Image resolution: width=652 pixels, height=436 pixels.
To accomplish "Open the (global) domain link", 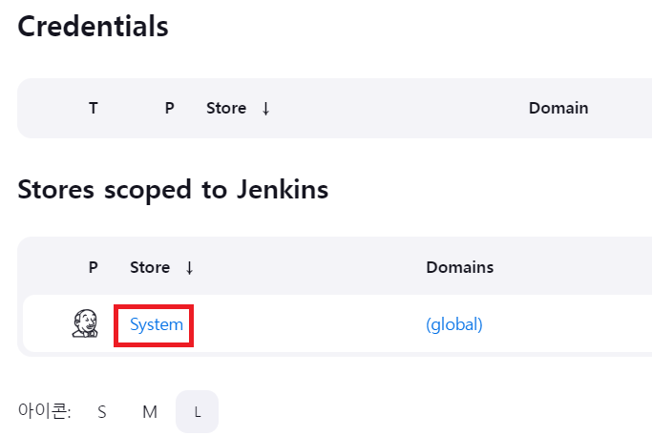I will 454,324.
